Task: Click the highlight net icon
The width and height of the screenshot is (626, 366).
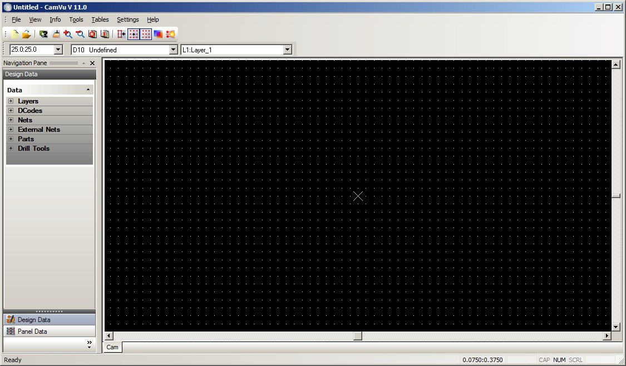Action: click(x=170, y=34)
